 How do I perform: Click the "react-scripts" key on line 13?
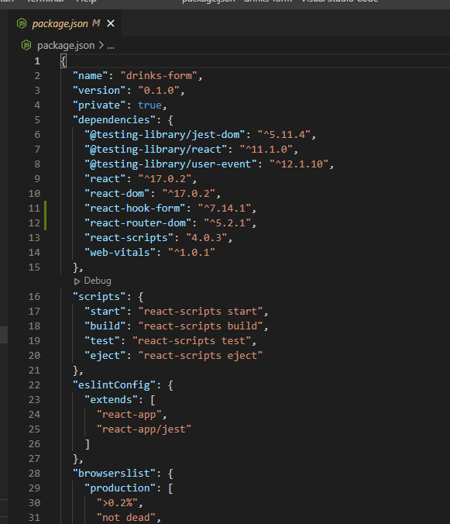click(129, 238)
